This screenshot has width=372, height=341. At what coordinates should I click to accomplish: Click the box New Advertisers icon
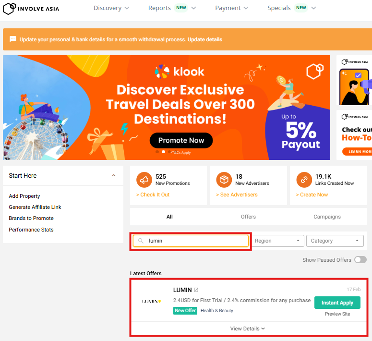tap(224, 180)
